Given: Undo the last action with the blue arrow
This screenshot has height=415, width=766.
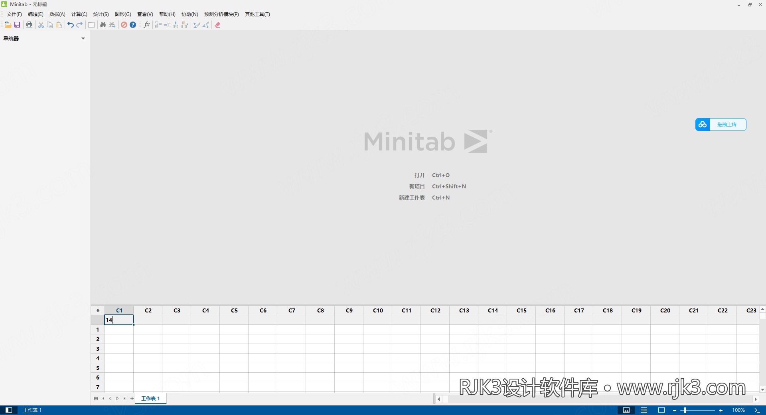Looking at the screenshot, I should tap(71, 25).
